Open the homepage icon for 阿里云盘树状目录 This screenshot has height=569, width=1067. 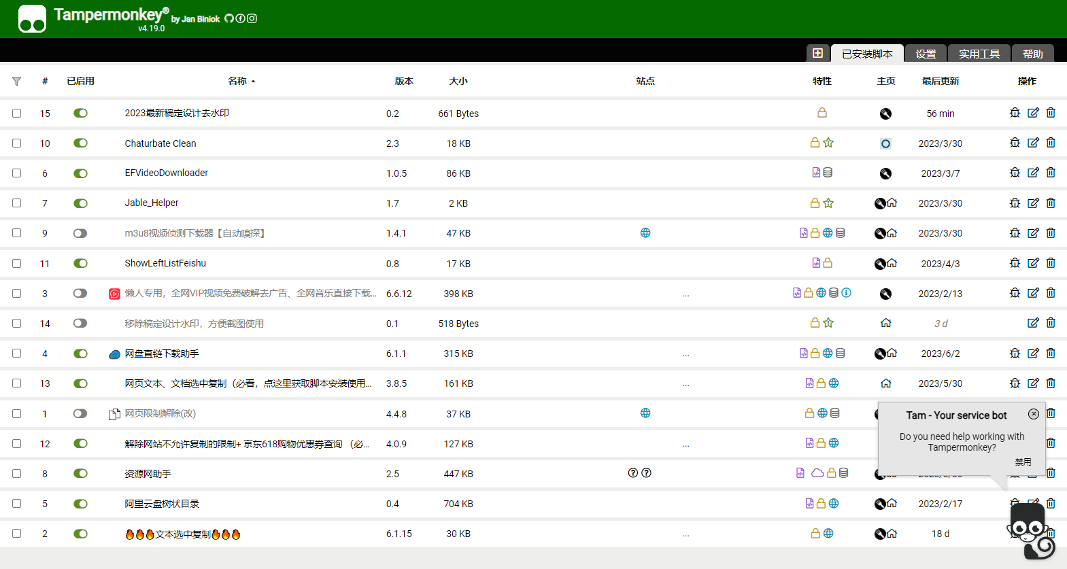click(892, 504)
